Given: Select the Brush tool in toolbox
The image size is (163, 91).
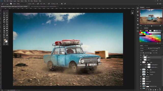Looking at the screenshot, I should tap(4, 24).
